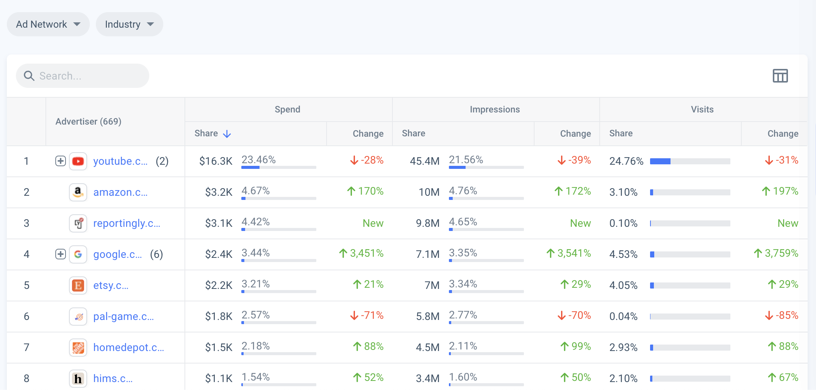Click the Advertiser (669) column header

click(x=88, y=122)
